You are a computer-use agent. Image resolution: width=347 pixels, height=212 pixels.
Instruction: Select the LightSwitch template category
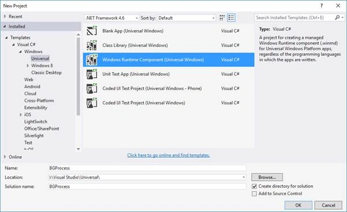tap(36, 122)
